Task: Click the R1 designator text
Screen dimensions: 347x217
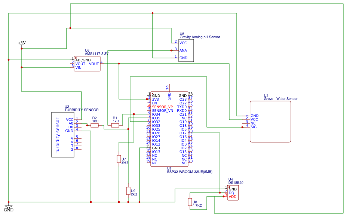Action: [x=115, y=118]
